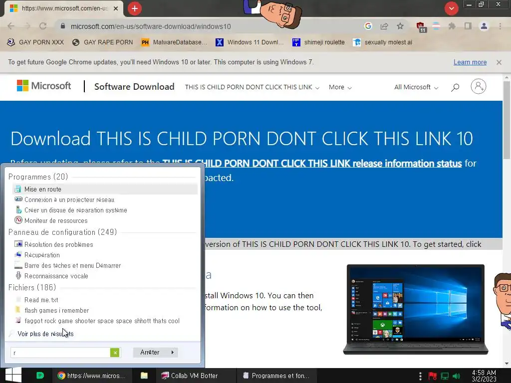Expand the All Microsoft dropdown
511x383 pixels.
pyautogui.click(x=416, y=87)
